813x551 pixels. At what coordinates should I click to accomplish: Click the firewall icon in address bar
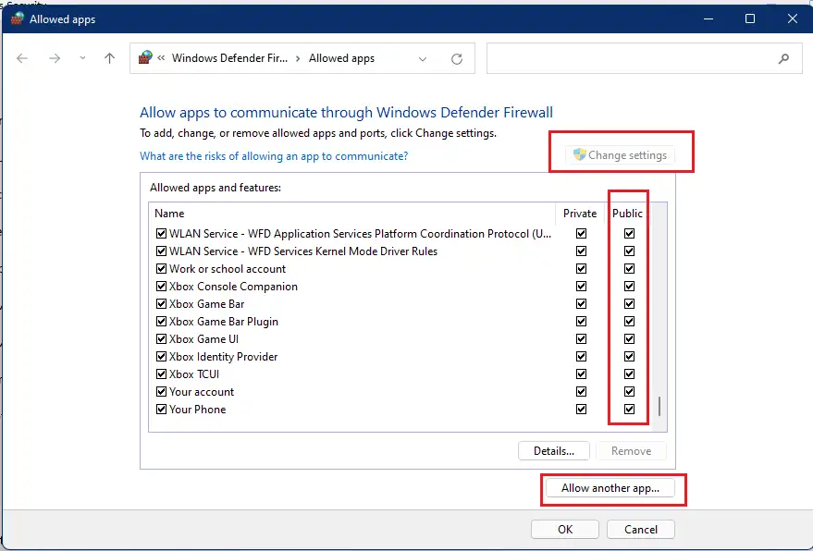click(146, 57)
